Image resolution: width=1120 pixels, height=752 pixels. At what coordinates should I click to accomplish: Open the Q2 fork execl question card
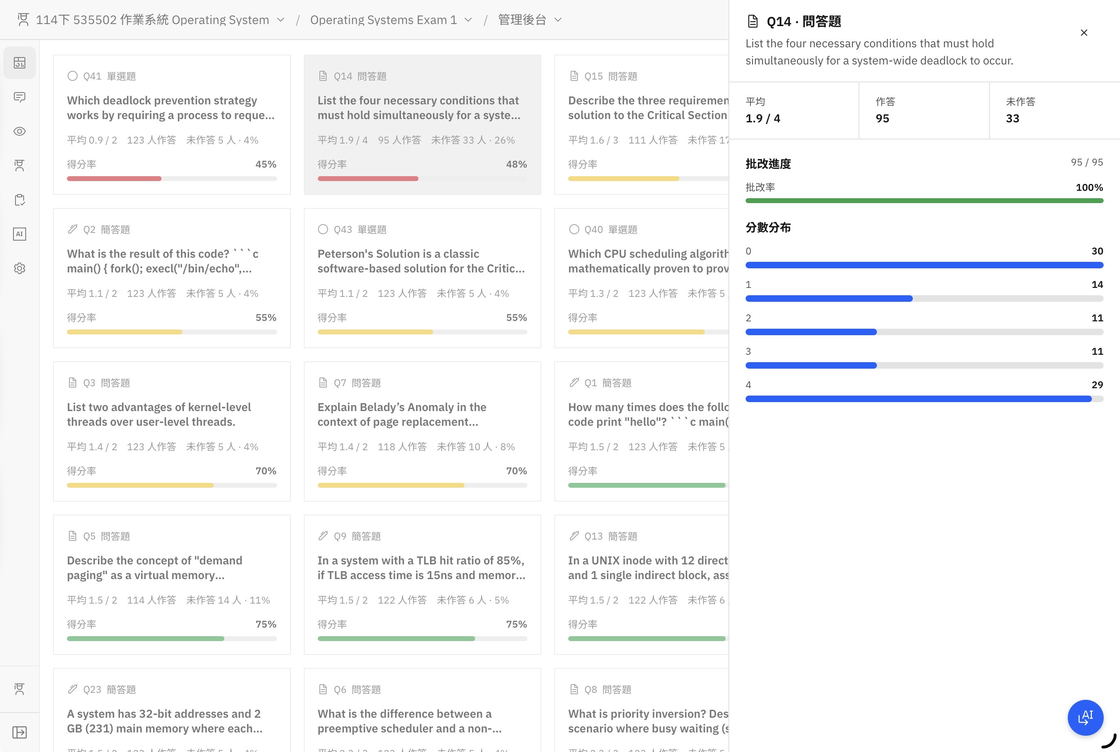(x=172, y=278)
